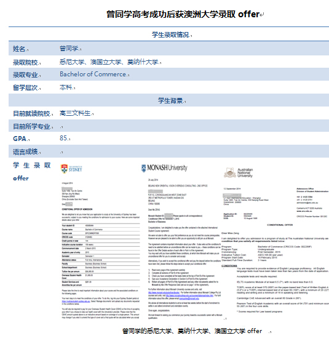Click the document title about 曾同学 offer
Screen dimensions: 329x338
pyautogui.click(x=183, y=14)
